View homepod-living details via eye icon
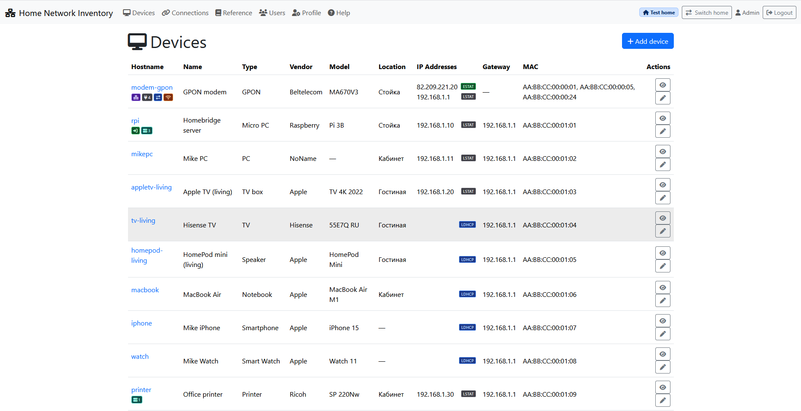The image size is (801, 411). tap(663, 253)
